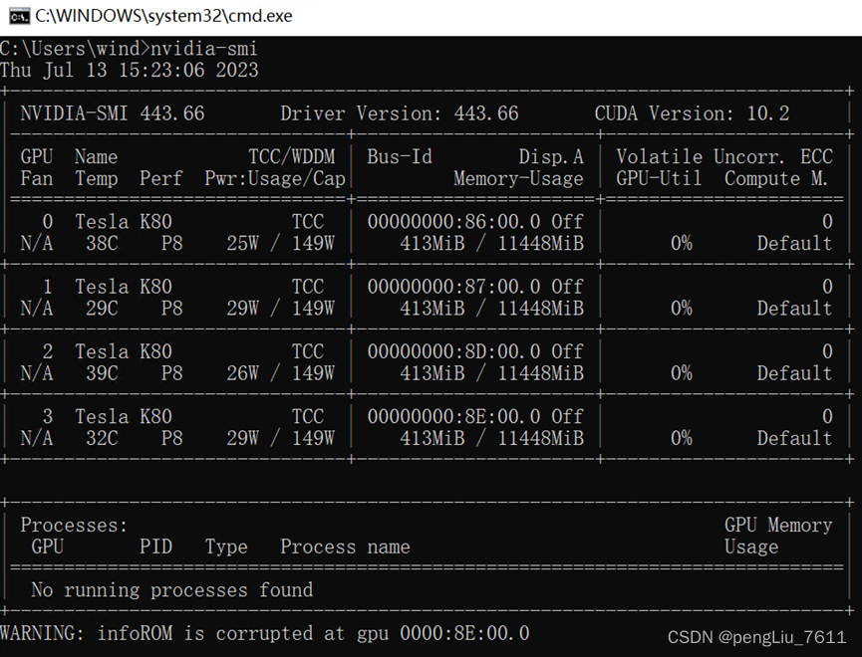
Task: Click temperature '32C' of GPU 3
Action: click(102, 438)
